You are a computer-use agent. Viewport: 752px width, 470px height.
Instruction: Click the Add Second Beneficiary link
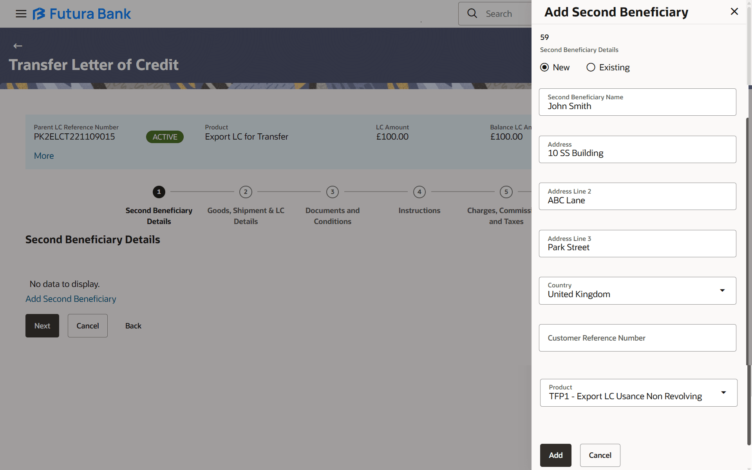(x=71, y=299)
